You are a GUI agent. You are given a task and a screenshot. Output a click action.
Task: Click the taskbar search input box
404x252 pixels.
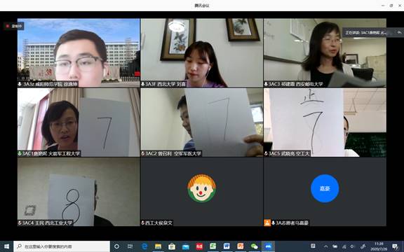(x=62, y=246)
